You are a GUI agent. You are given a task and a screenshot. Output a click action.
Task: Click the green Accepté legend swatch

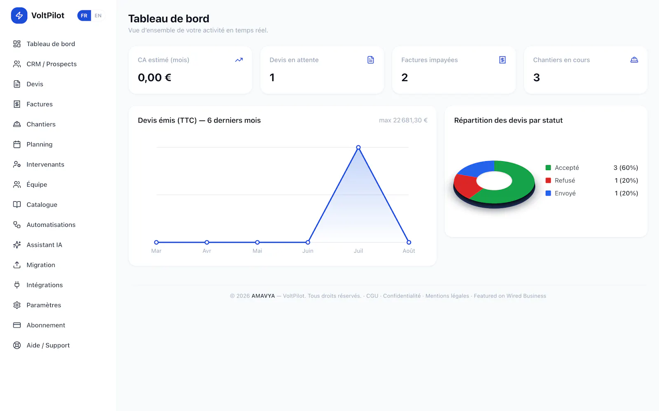(548, 168)
